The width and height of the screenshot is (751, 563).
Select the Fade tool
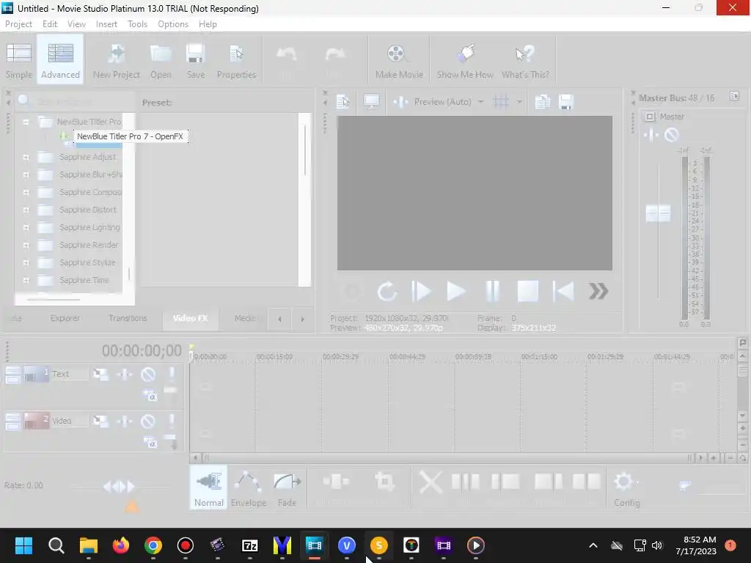[x=287, y=487]
